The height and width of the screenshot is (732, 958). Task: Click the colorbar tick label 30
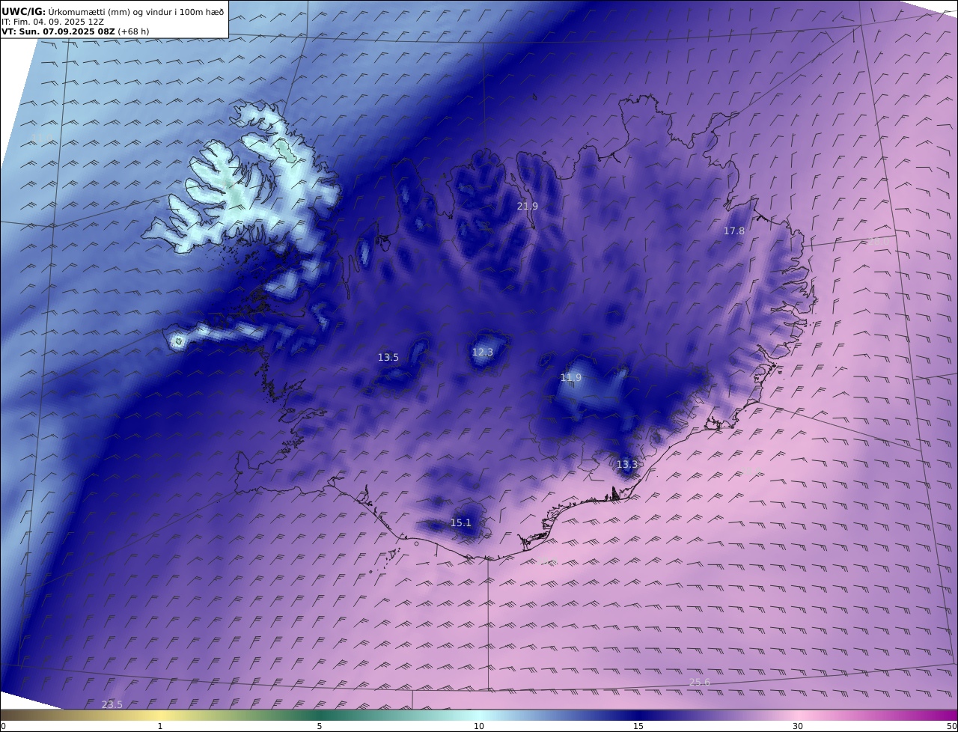pyautogui.click(x=798, y=726)
